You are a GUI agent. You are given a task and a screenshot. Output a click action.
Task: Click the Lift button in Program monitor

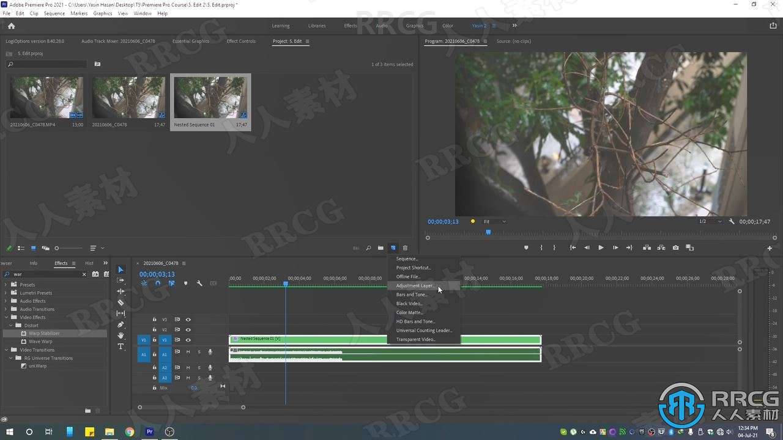click(647, 248)
